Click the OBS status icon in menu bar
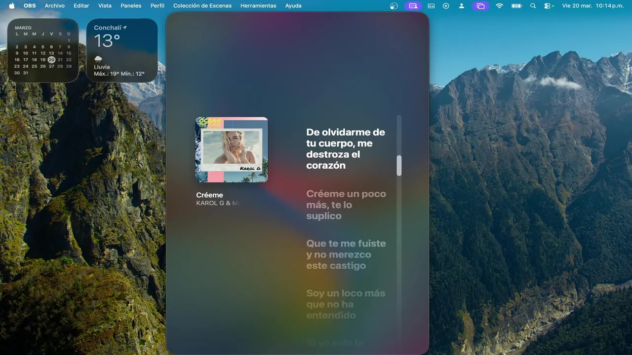This screenshot has height=355, width=632. (394, 6)
